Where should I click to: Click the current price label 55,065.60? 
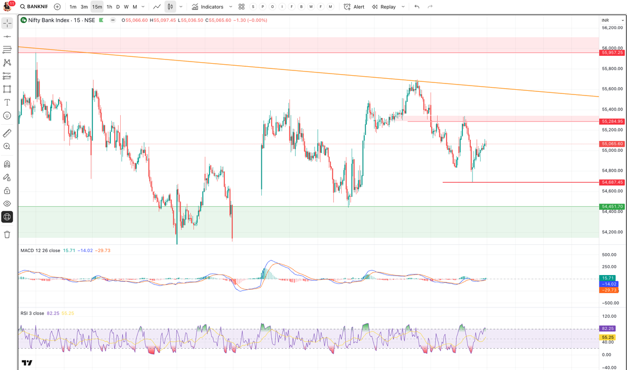tap(612, 144)
